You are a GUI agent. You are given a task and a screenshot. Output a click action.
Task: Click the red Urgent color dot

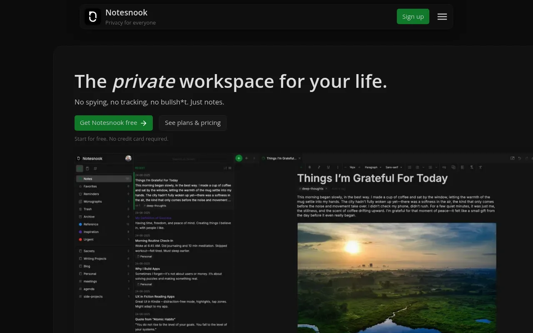[x=80, y=239]
